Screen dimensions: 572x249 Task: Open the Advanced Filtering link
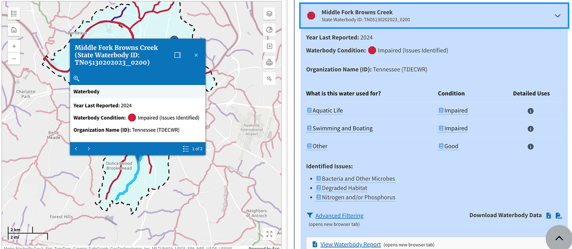[x=339, y=216]
